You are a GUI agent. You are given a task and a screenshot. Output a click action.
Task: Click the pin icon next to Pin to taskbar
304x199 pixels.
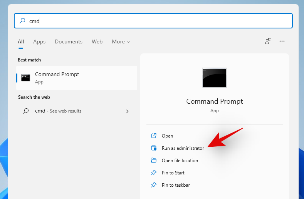click(x=154, y=185)
